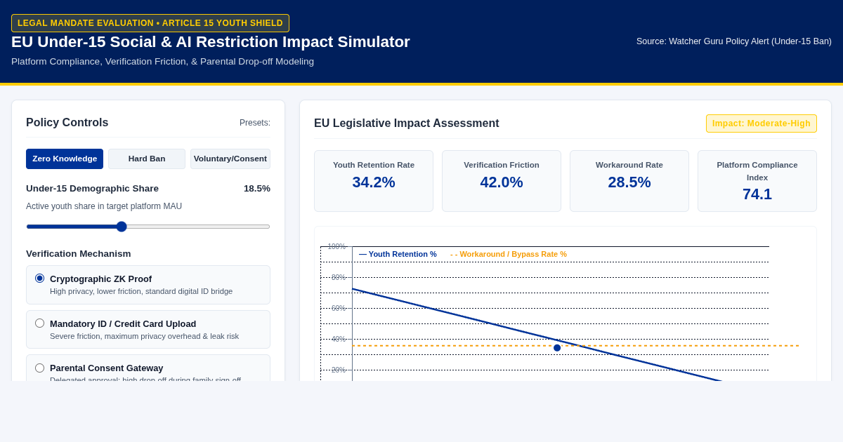The height and width of the screenshot is (442, 843).
Task: Click the blue data point on the chart
Action: click(x=557, y=348)
